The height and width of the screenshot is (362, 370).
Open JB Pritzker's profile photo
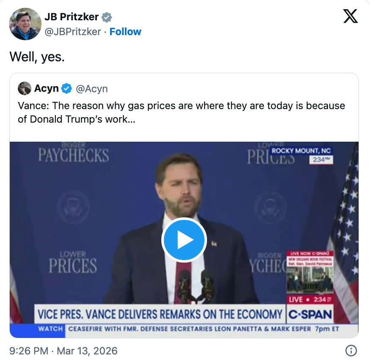pyautogui.click(x=25, y=24)
